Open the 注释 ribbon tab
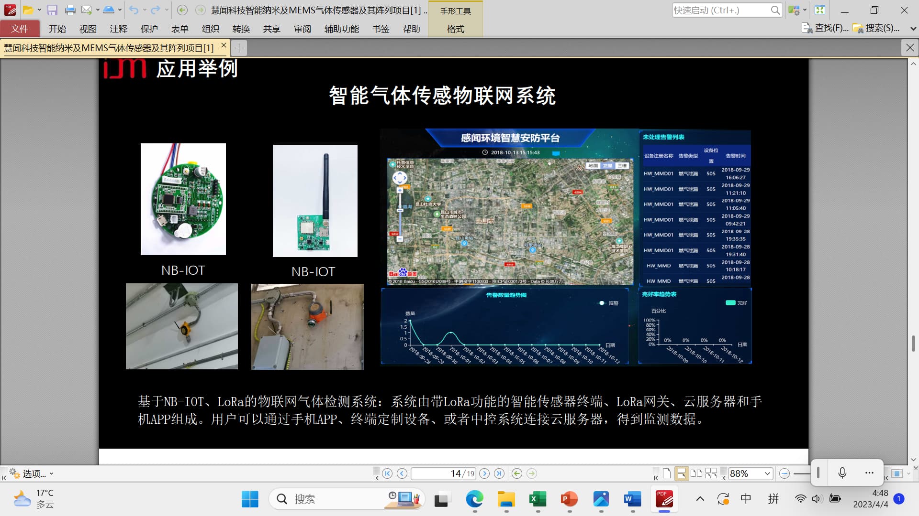Viewport: 919px width, 516px height. 118,29
